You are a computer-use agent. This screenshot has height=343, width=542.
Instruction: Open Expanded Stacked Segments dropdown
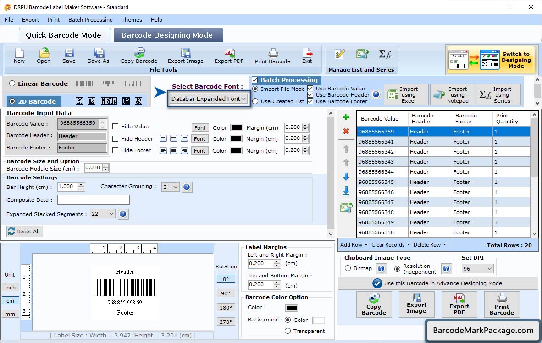[102, 214]
